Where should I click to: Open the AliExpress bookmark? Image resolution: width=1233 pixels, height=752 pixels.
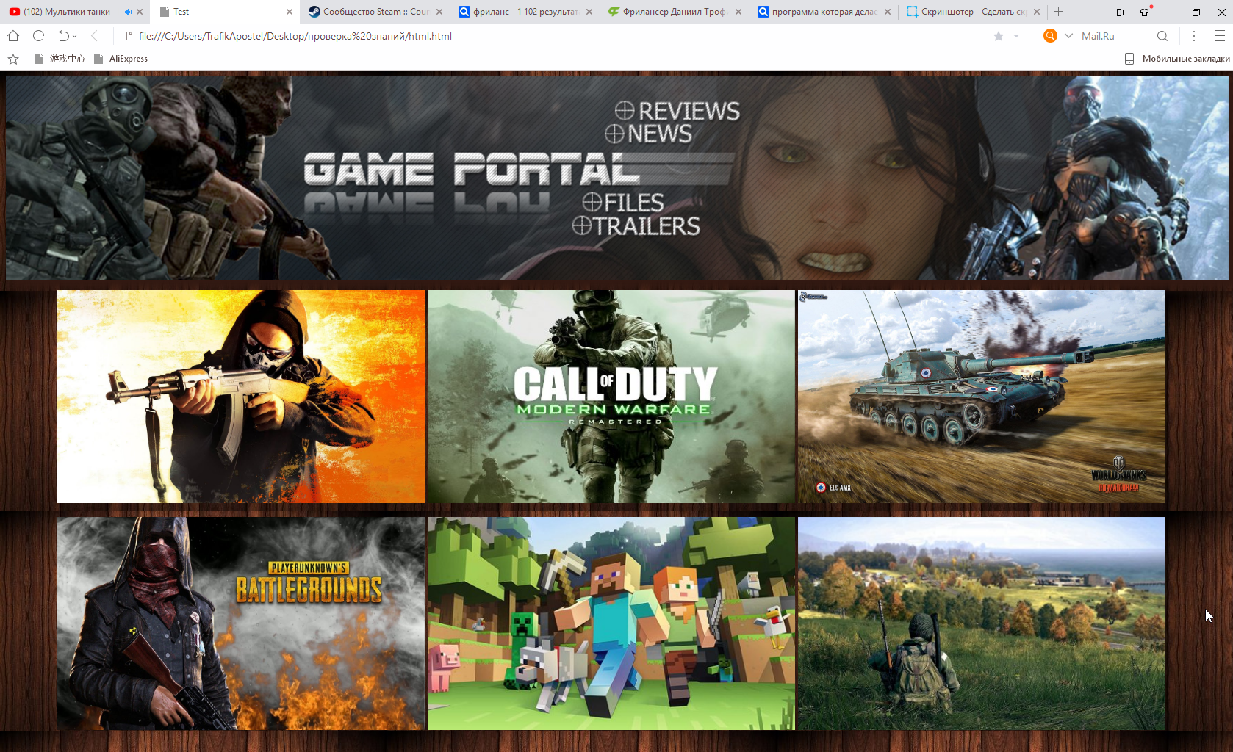point(121,59)
